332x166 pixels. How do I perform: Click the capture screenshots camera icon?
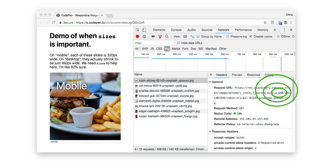153,37
